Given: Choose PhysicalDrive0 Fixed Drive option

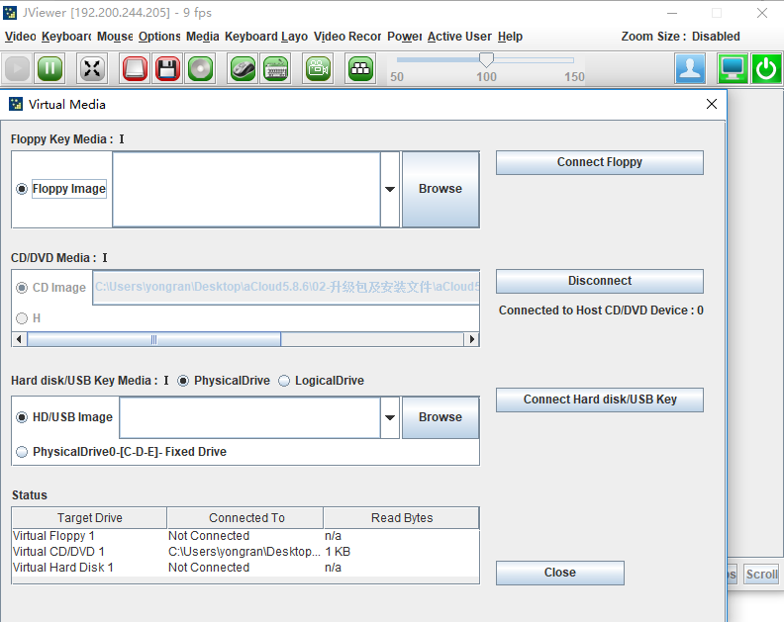Looking at the screenshot, I should coord(22,452).
